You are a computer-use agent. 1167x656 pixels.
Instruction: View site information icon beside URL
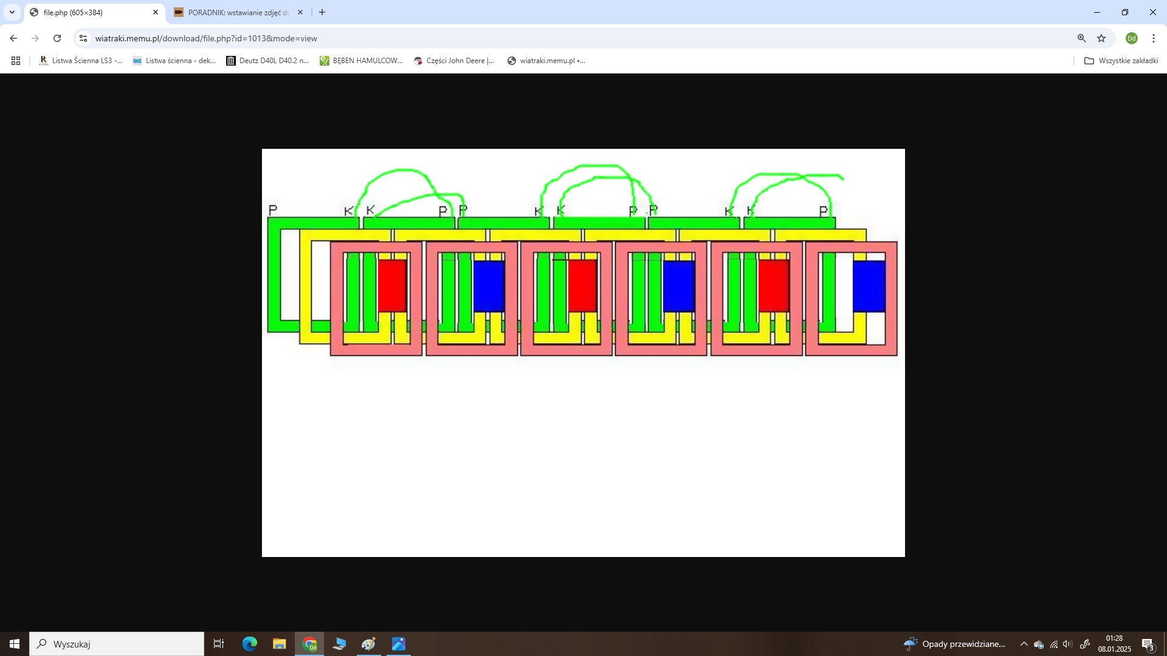click(83, 38)
